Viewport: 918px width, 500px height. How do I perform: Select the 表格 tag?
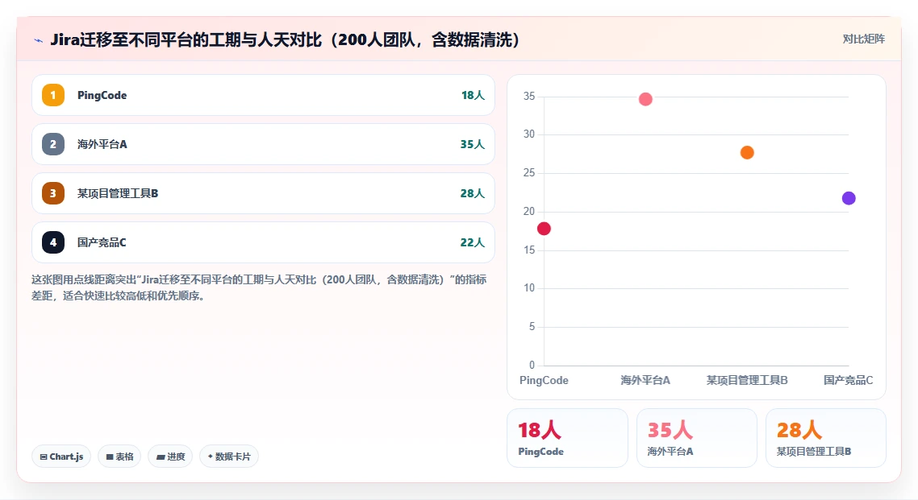coord(119,457)
